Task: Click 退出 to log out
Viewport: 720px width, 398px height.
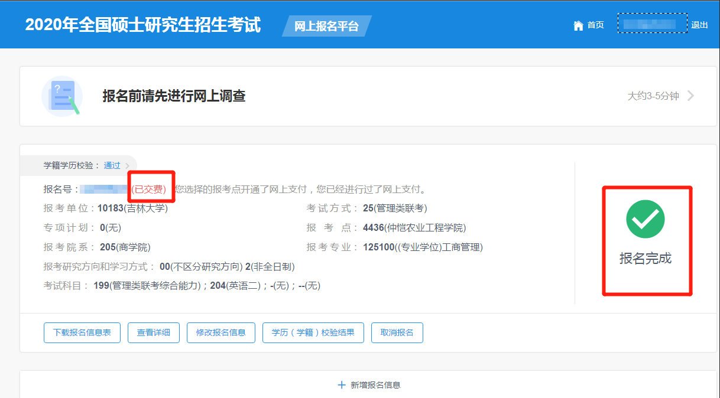Action: point(699,25)
